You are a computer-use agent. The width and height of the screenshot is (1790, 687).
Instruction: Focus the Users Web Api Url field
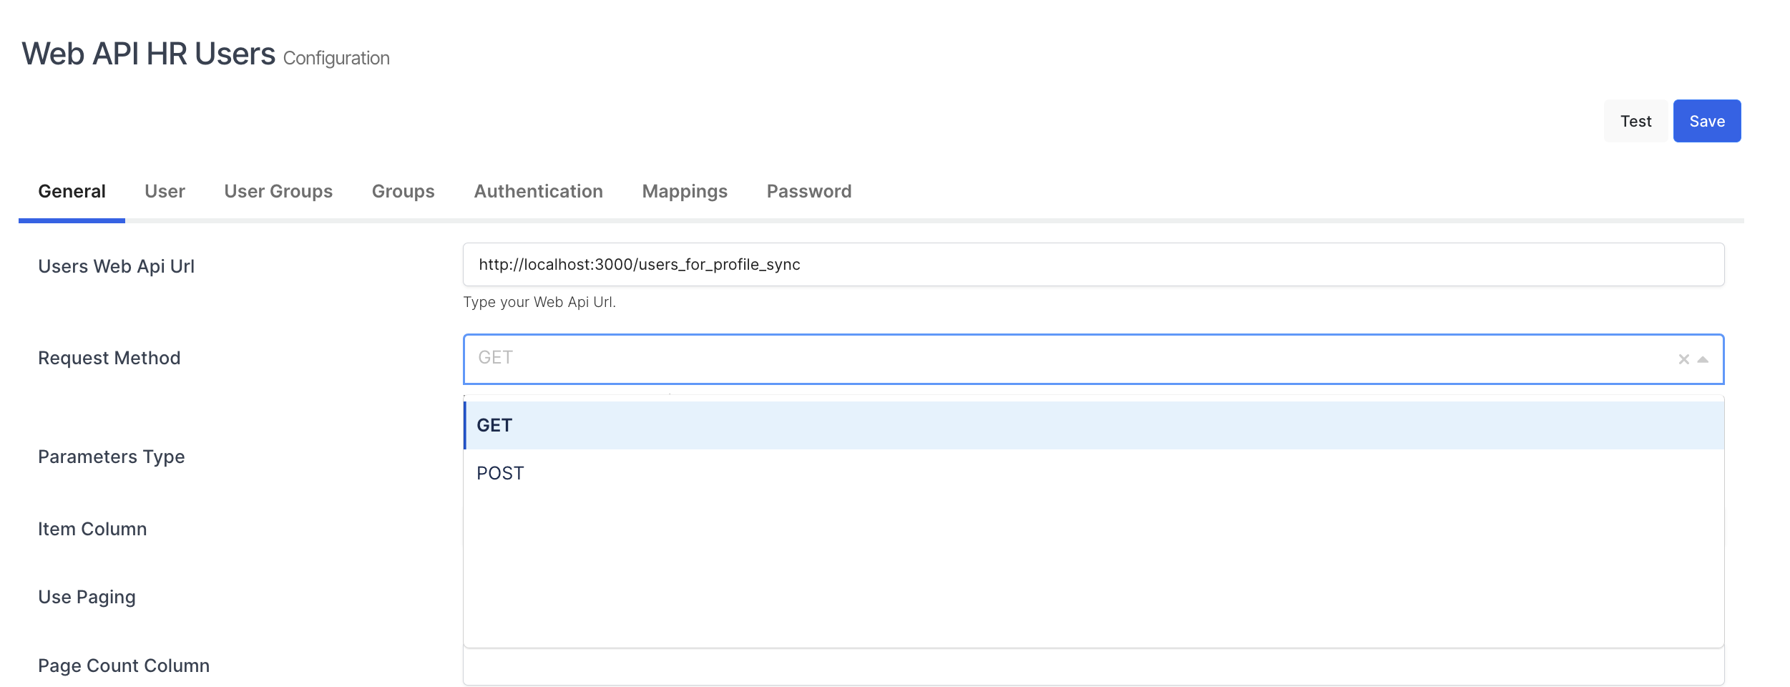tap(1092, 265)
